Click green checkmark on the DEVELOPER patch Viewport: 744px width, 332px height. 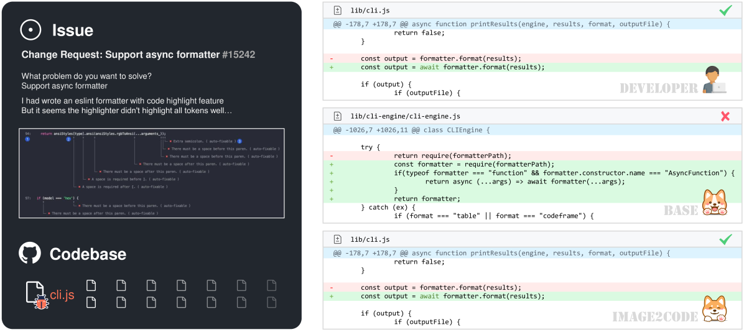[x=725, y=11]
